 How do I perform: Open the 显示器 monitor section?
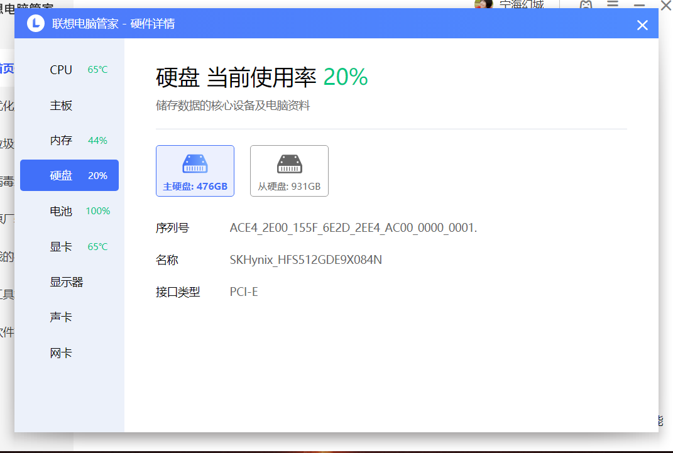pos(69,282)
